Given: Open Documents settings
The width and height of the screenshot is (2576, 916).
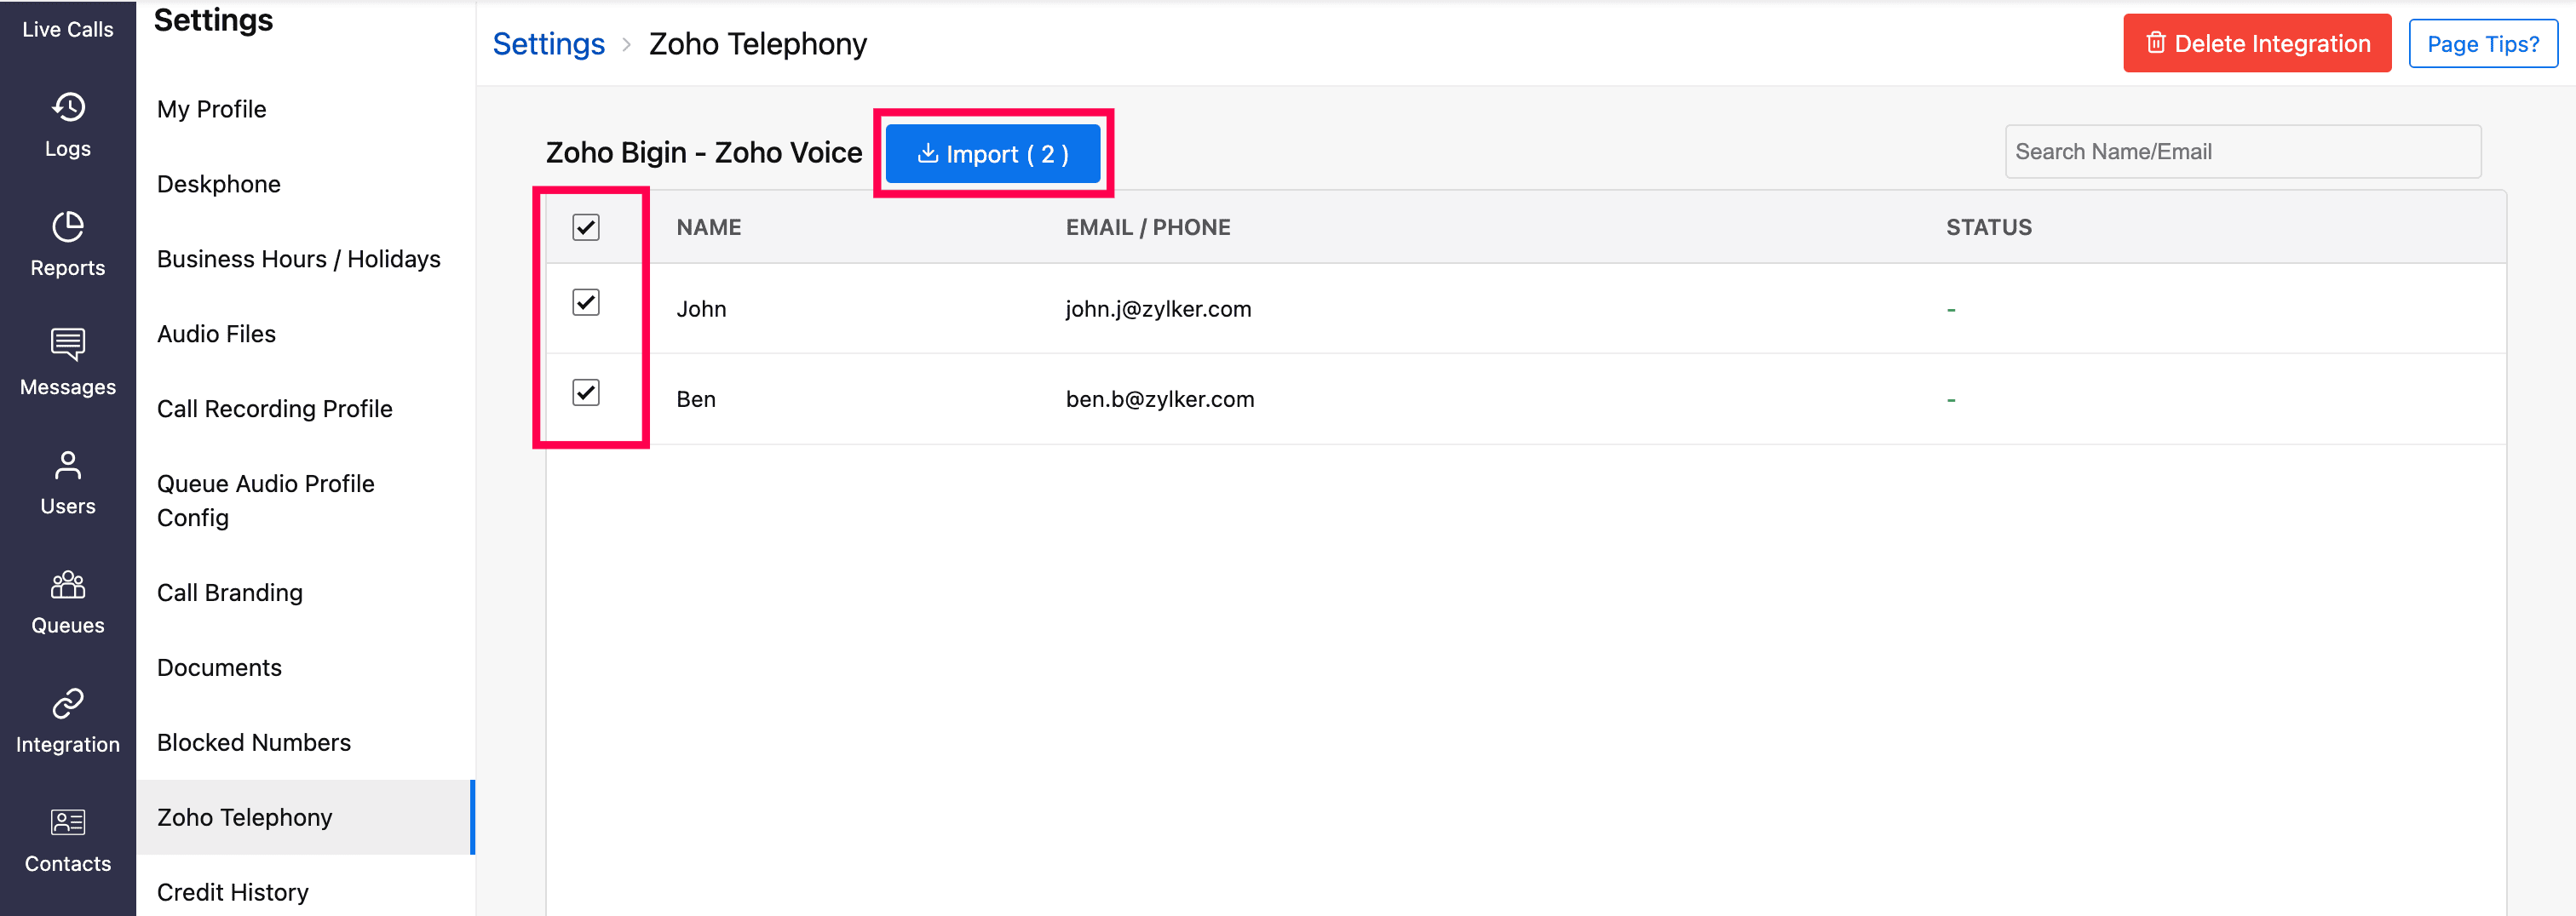Looking at the screenshot, I should click(x=220, y=667).
